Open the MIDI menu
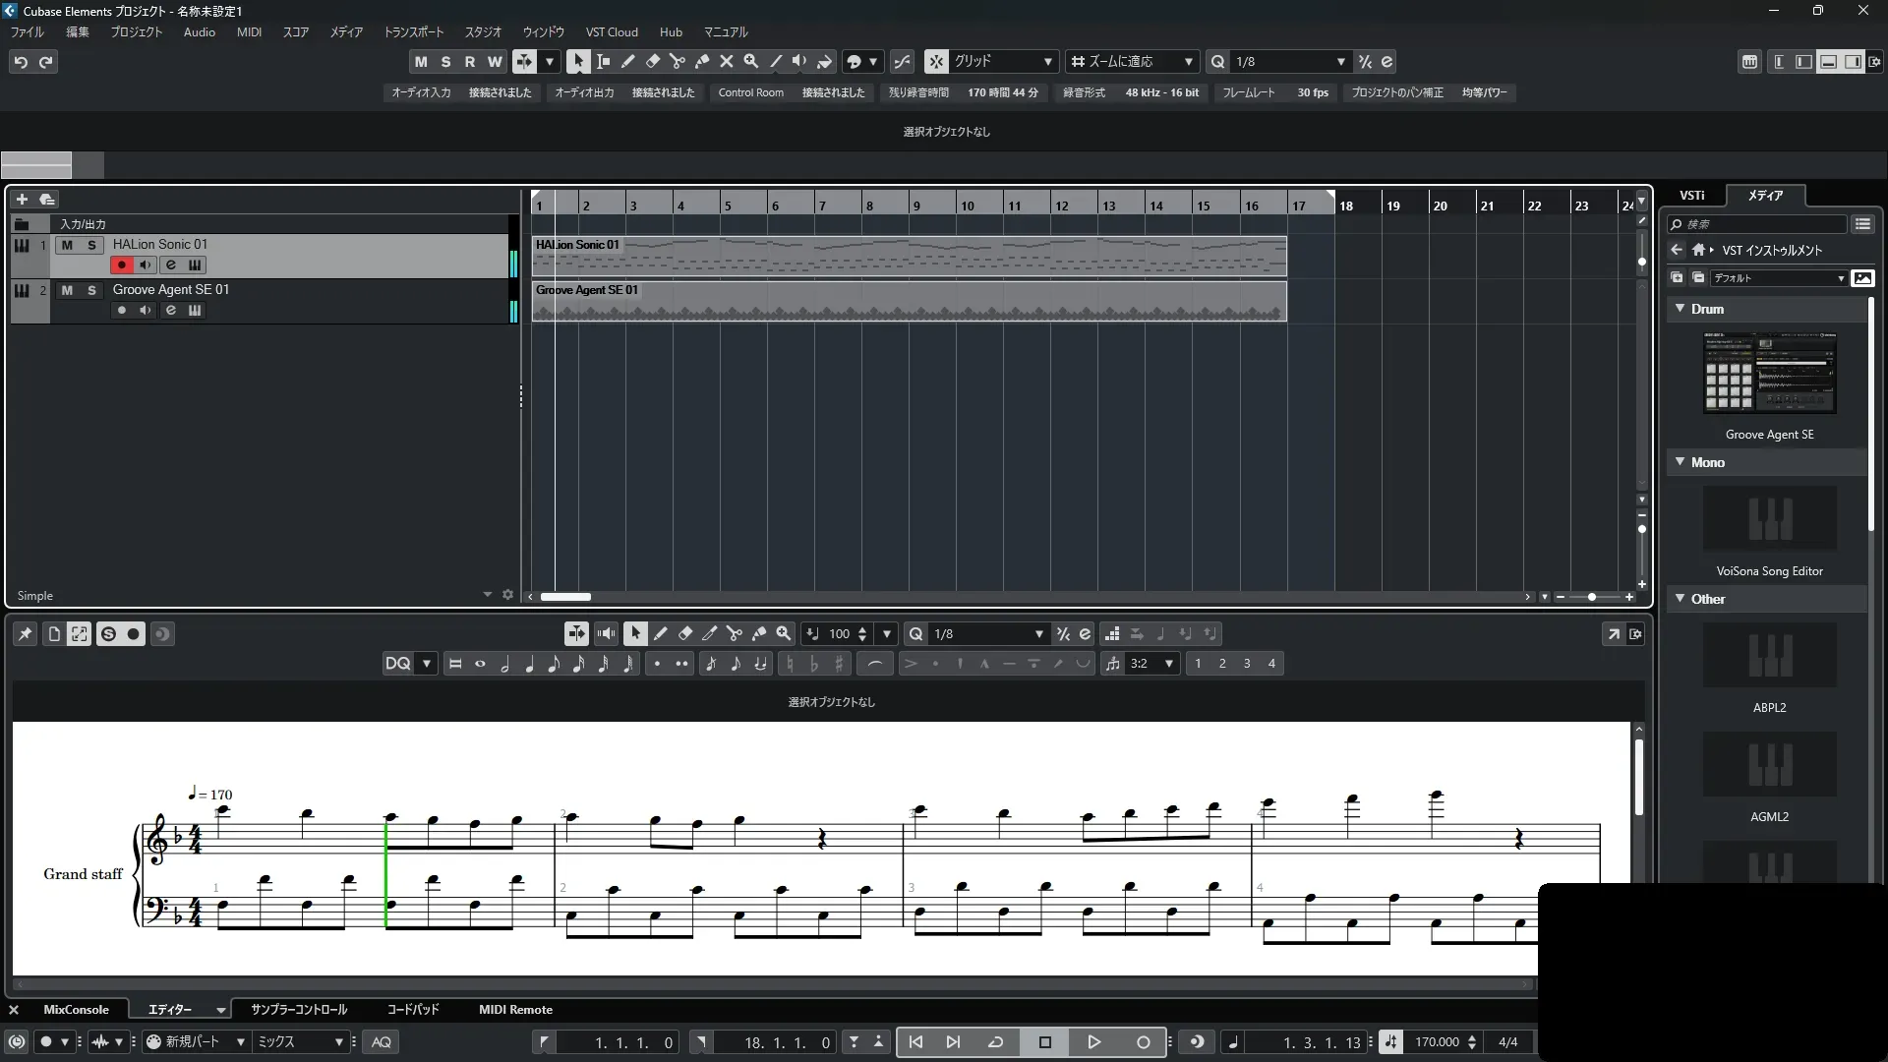Screen dimensions: 1888x1062 click(249, 31)
